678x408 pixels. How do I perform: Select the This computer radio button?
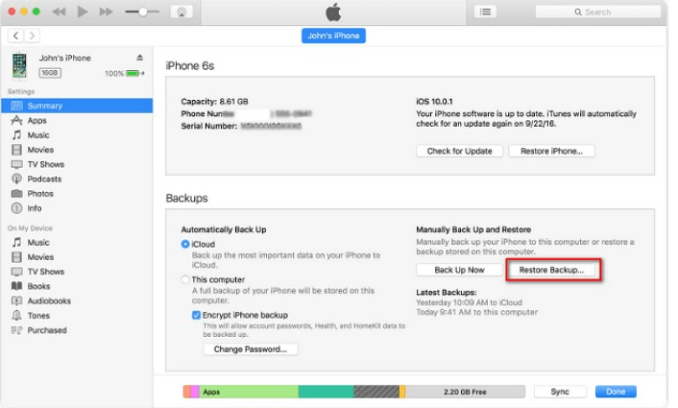[x=185, y=279]
